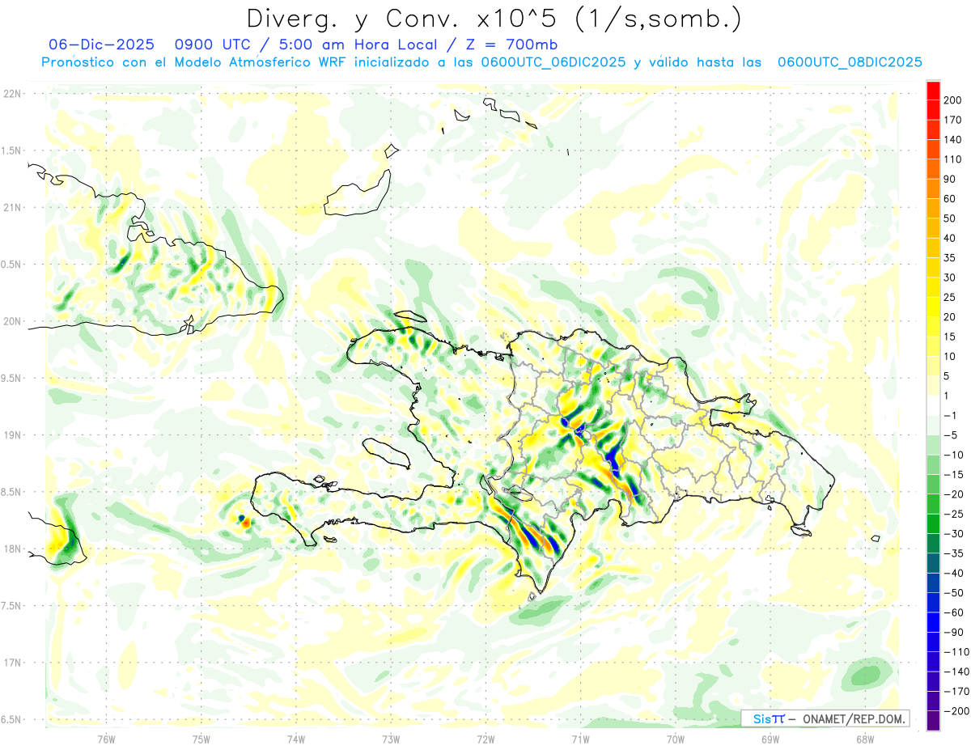Click the truncated latitude label '6.5N'
This screenshot has width=971, height=750.
(11, 719)
